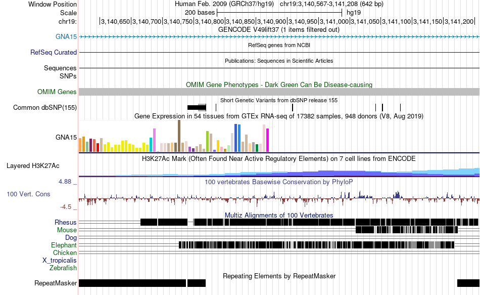Click the 'Short Genetic Variants from dbSNP' title

point(279,100)
